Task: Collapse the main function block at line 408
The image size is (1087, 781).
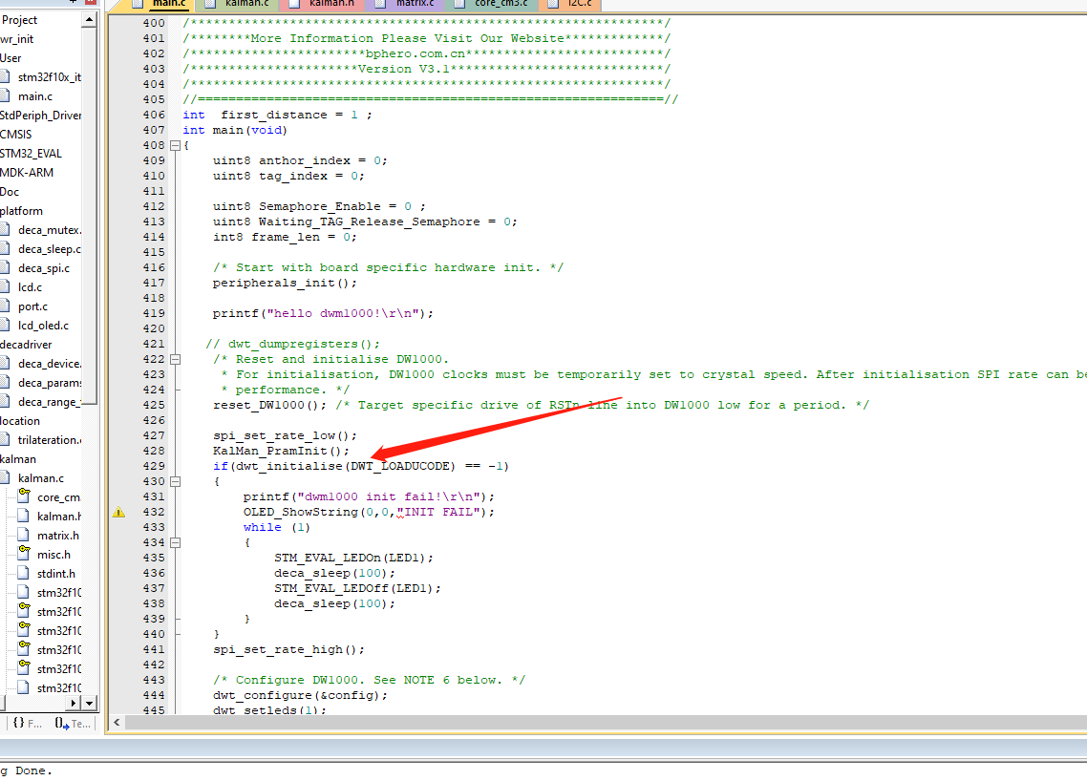Action: (x=175, y=145)
